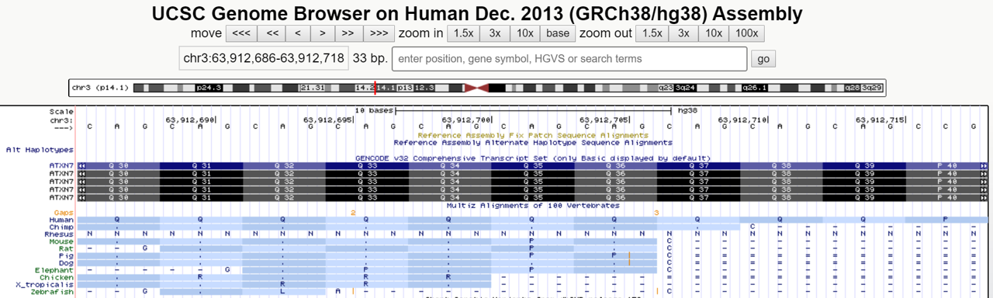The height and width of the screenshot is (298, 993).
Task: Zoom out 10x
Action: 714,33
